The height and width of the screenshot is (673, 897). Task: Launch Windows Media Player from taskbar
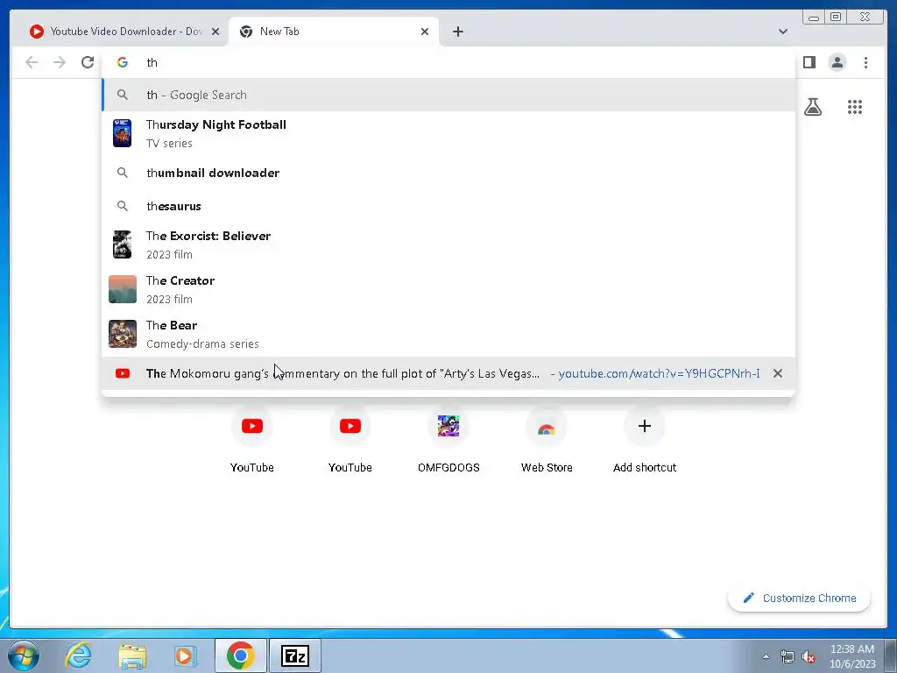185,655
